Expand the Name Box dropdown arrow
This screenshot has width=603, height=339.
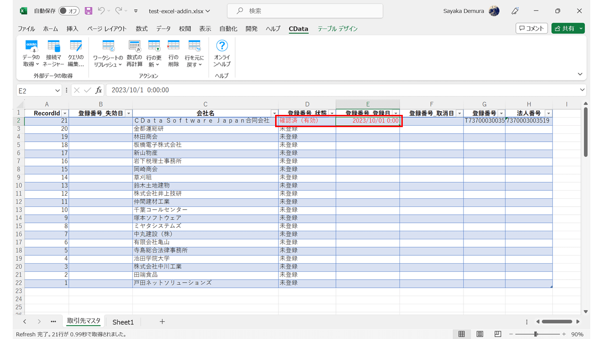(57, 90)
